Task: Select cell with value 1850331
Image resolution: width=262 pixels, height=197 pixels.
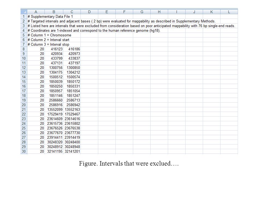Action: tap(72, 86)
